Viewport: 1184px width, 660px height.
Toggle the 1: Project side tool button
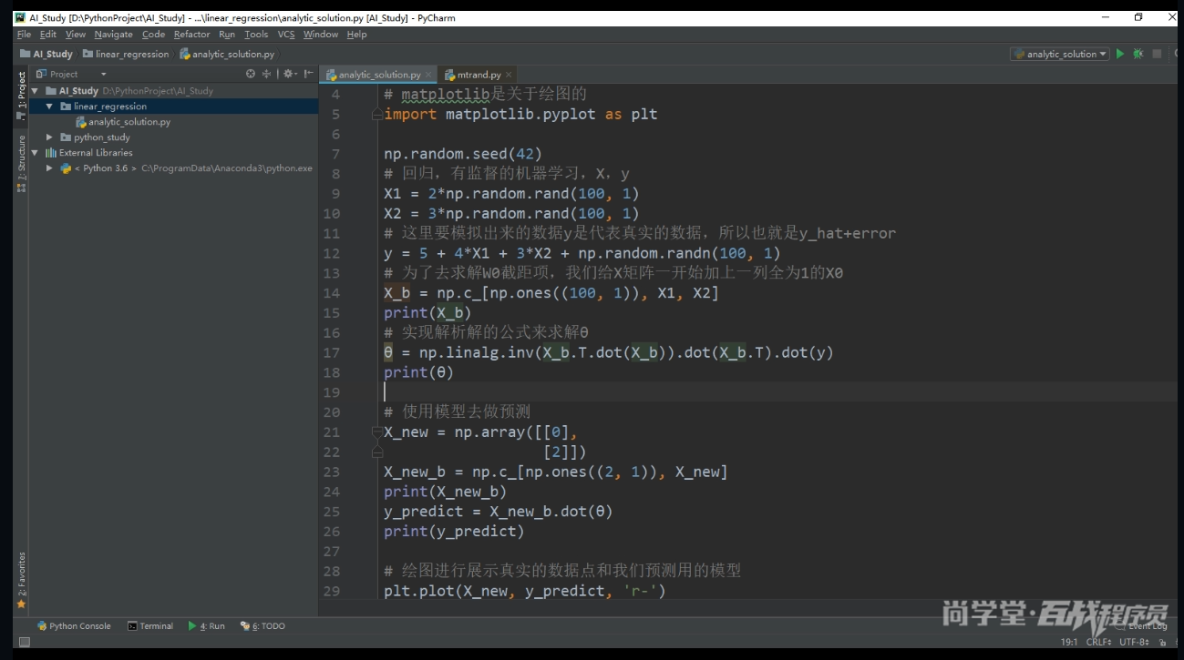click(x=21, y=96)
